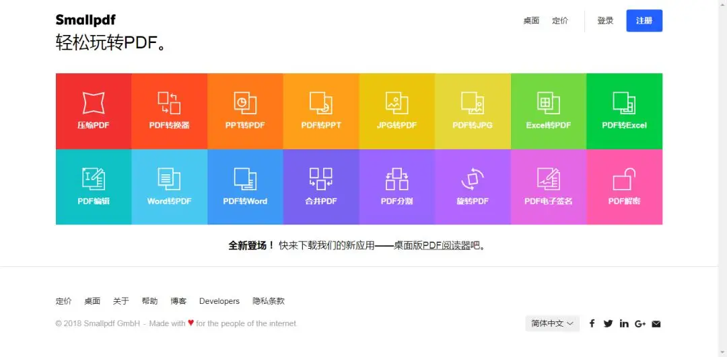Open the PDF电子签名 eSign tool icon
The height and width of the screenshot is (357, 727).
(549, 179)
